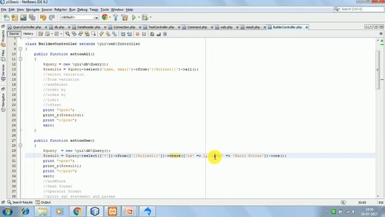Viewport: 385px width, 217px height.
Task: Click the vertical editor scrollbar thumb
Action: coord(378,70)
